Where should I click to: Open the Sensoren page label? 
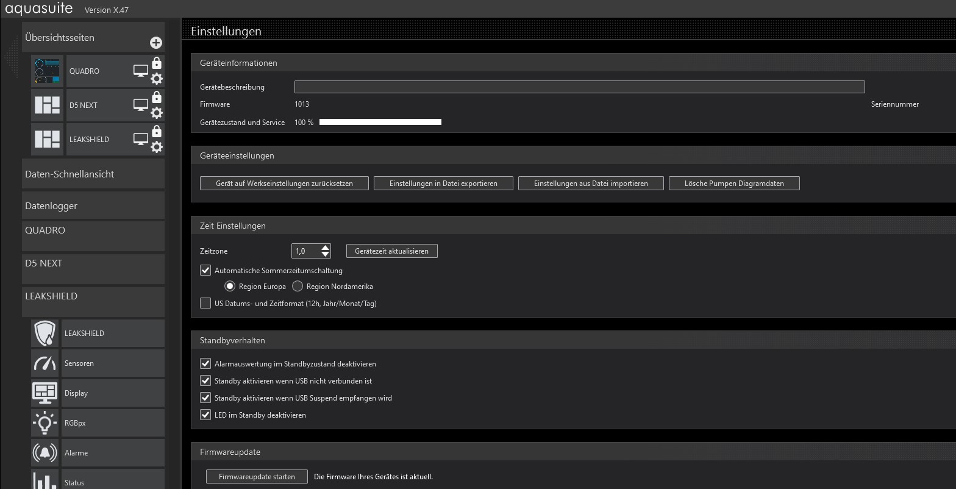79,363
